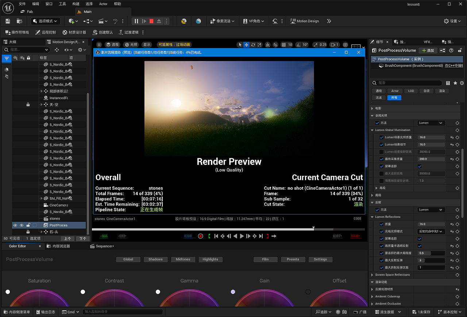
Task: Jump to the end of the sequence
Action: coord(261,236)
